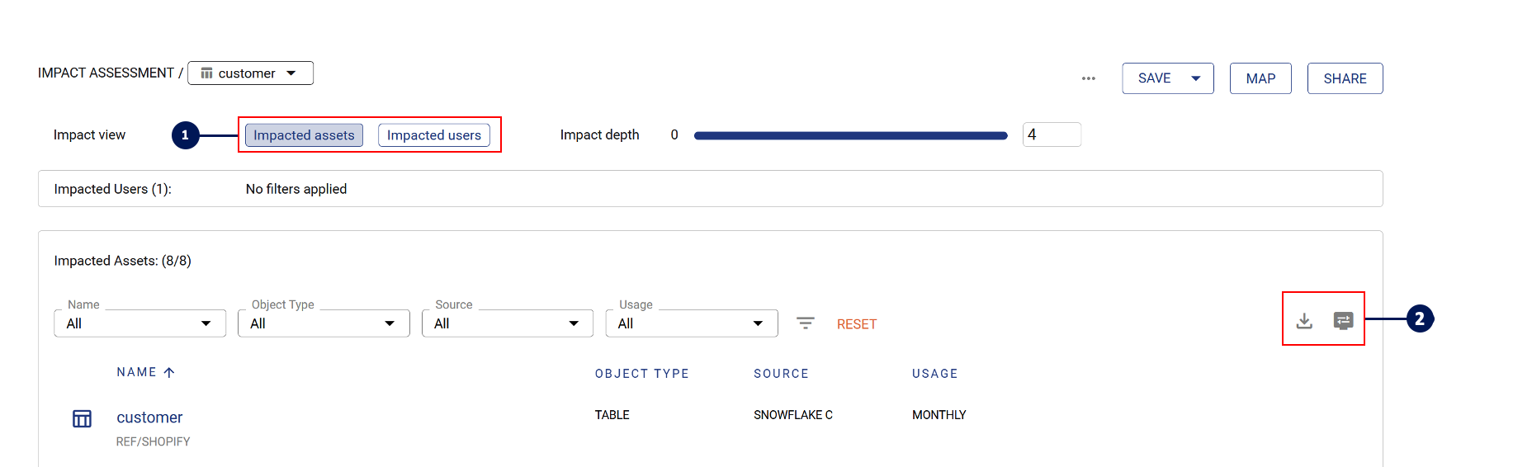Click the MAP button
This screenshot has height=467, width=1532.
tap(1260, 78)
